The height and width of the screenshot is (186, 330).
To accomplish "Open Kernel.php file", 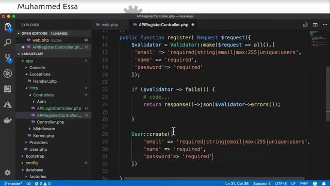I will pyautogui.click(x=43, y=136).
